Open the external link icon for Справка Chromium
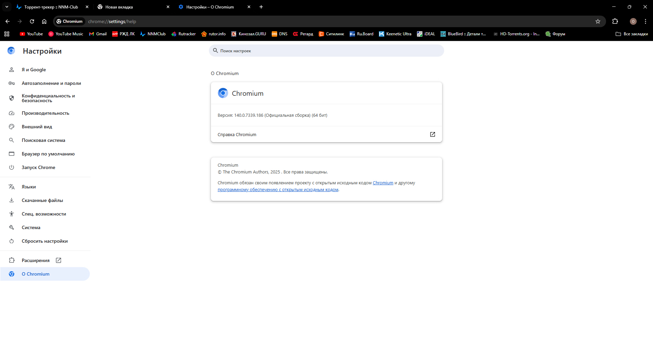Viewport: 653px width, 353px height. coord(432,134)
